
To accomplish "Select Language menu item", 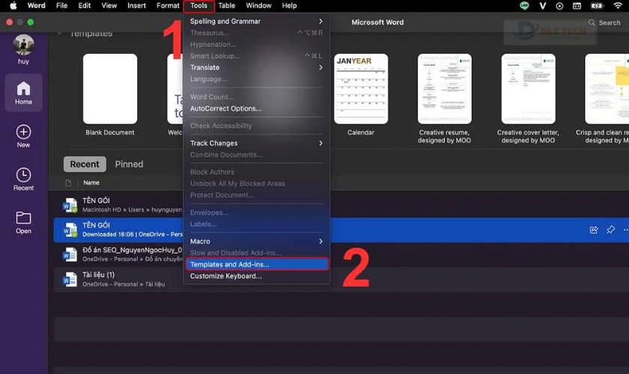I will pyautogui.click(x=257, y=79).
